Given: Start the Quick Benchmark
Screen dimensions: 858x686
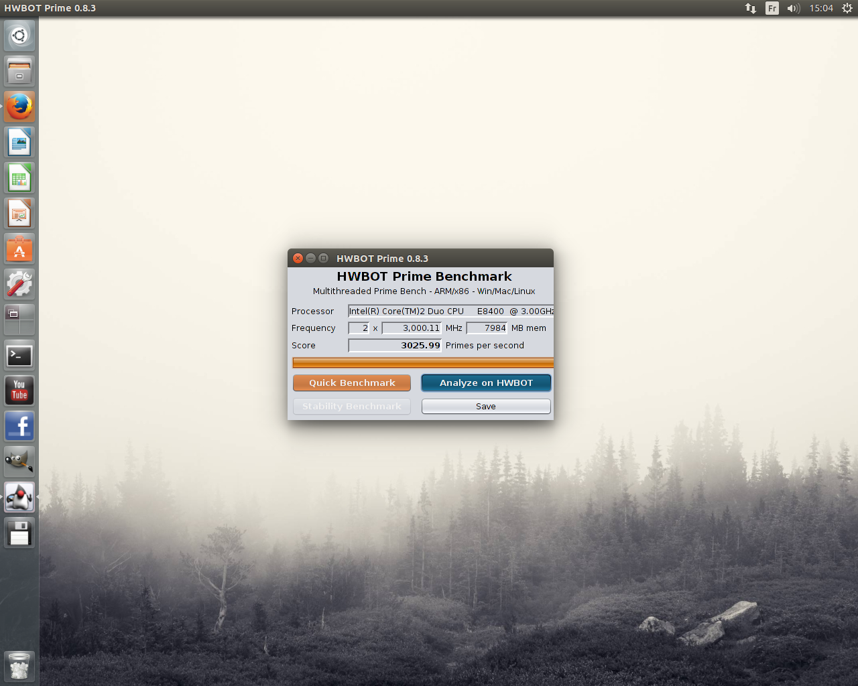Looking at the screenshot, I should [352, 383].
